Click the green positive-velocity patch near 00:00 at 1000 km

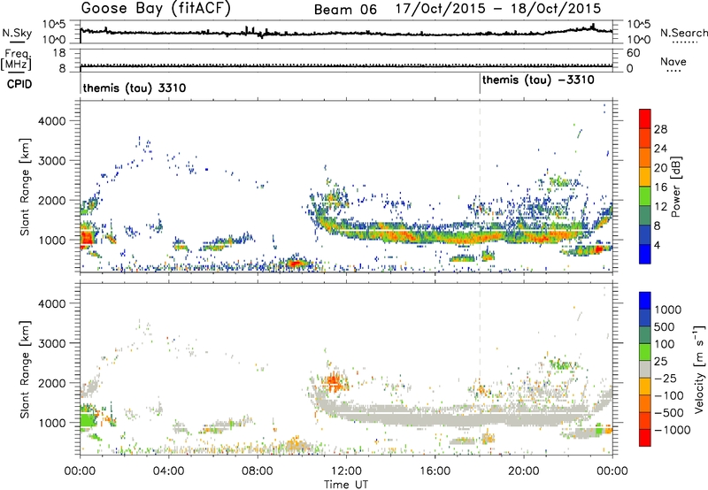coord(88,420)
